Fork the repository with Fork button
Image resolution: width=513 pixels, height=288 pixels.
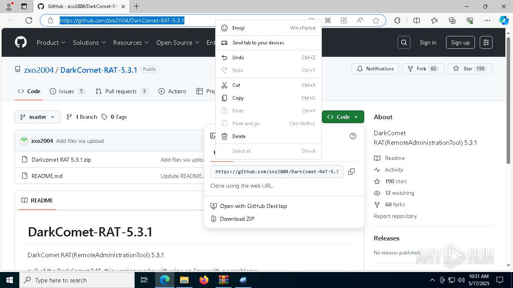pos(423,69)
